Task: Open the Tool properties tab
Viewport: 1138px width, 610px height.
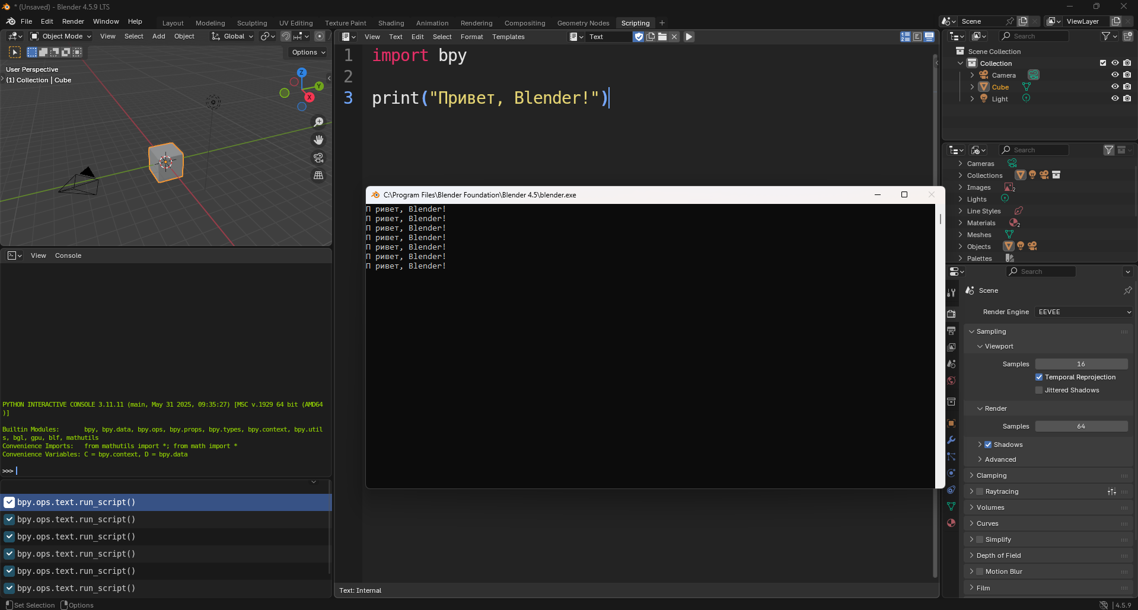Action: [951, 293]
